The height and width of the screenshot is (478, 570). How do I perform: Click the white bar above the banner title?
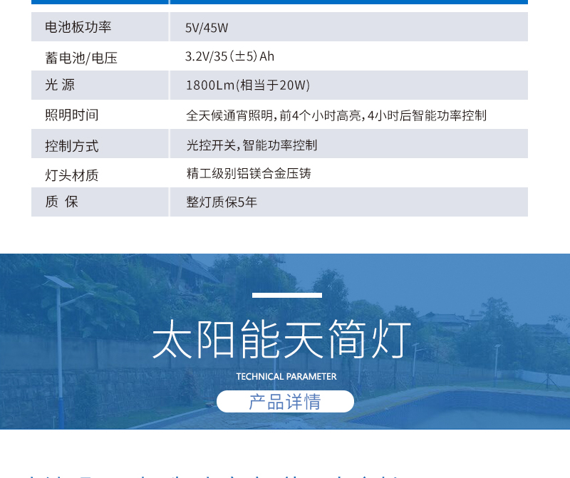pyautogui.click(x=287, y=295)
